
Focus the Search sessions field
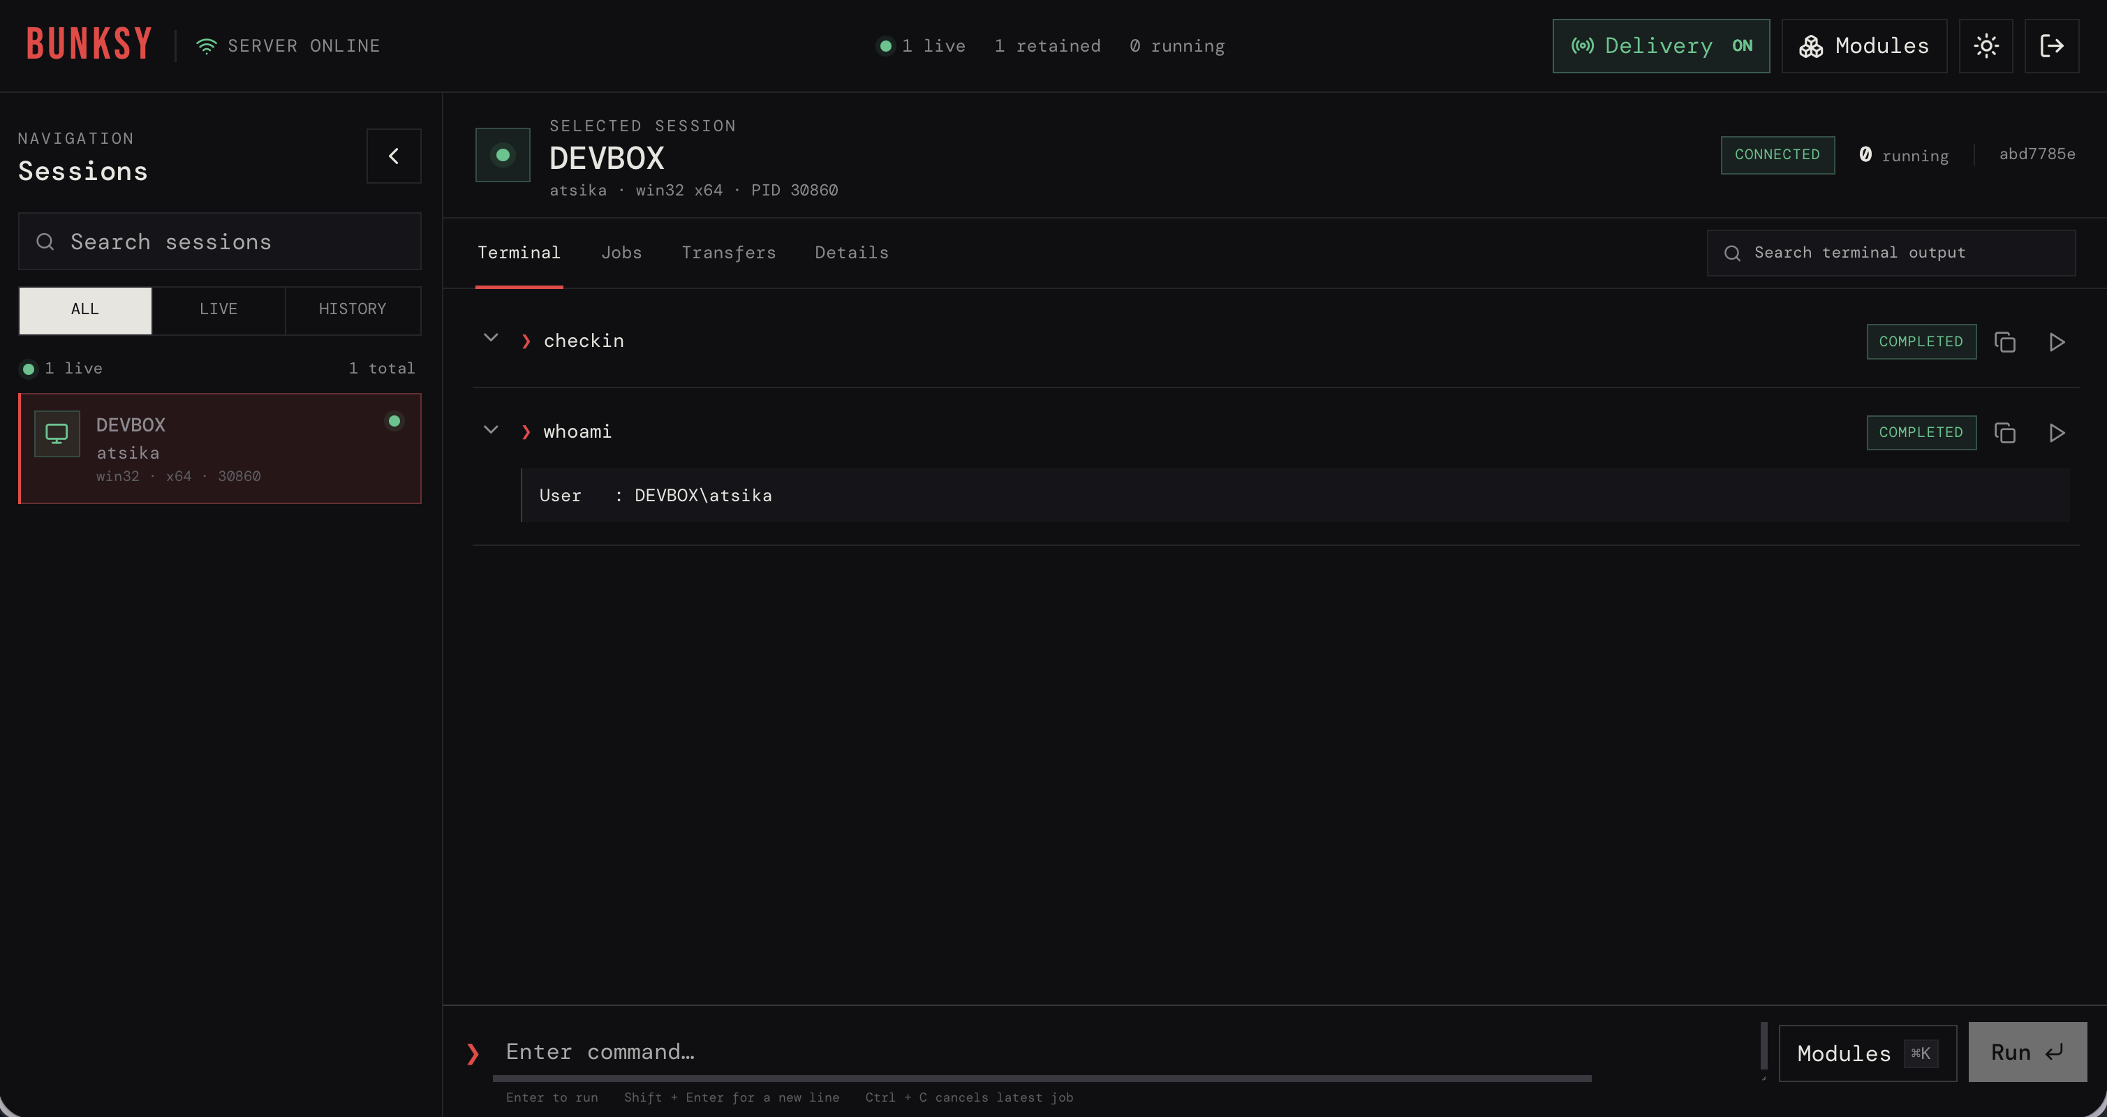tap(219, 242)
